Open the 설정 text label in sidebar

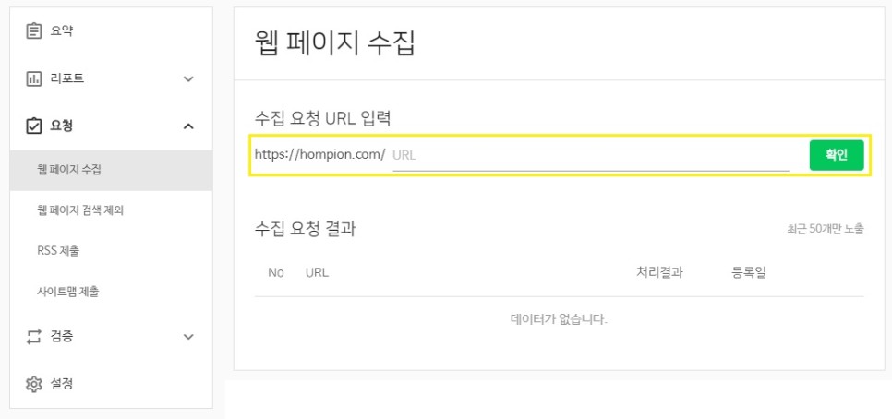[x=62, y=384]
